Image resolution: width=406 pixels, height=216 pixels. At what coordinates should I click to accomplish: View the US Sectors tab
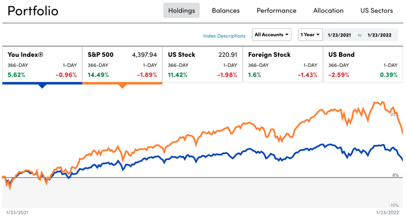coord(377,11)
